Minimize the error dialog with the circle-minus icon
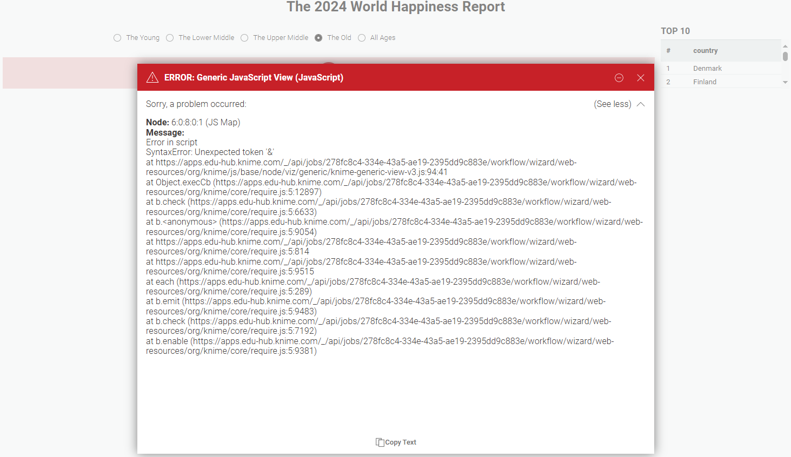Image resolution: width=791 pixels, height=457 pixels. (x=619, y=78)
